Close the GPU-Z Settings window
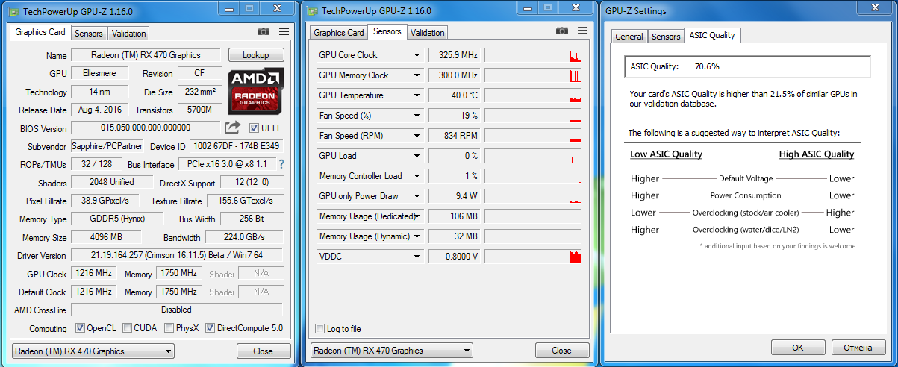Screen dimensions: 898x367 tap(876, 7)
